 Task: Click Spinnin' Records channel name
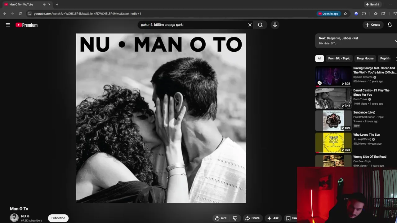pos(363,77)
